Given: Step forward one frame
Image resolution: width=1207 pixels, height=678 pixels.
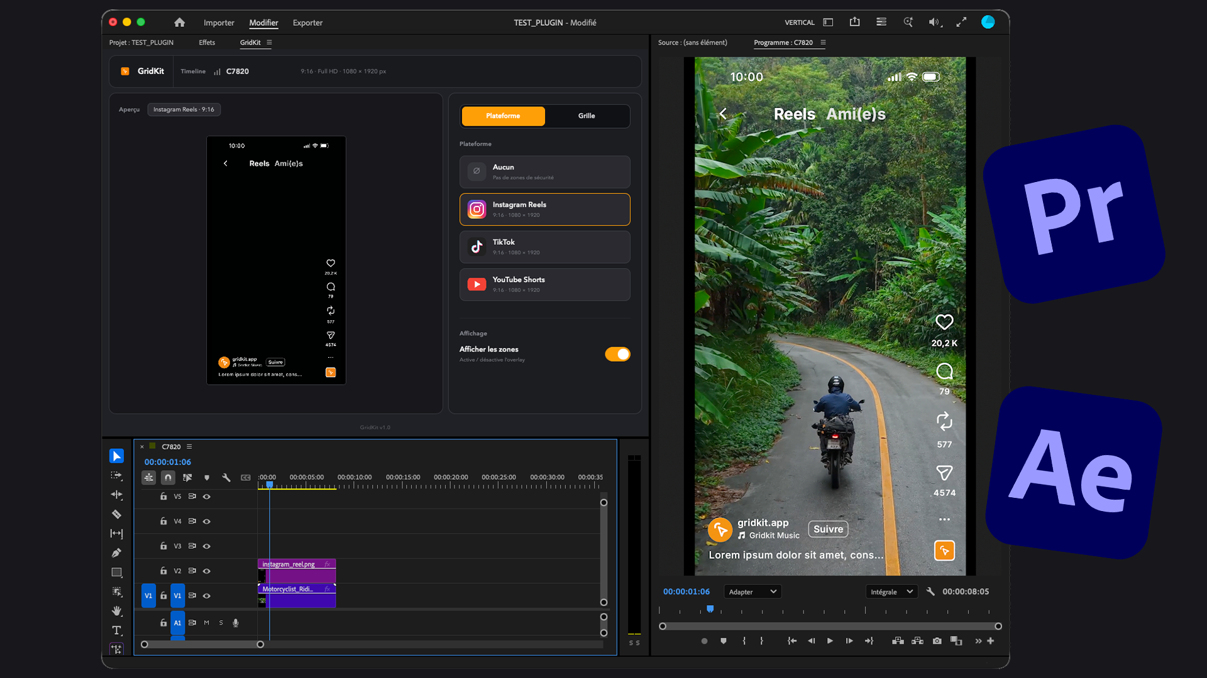Looking at the screenshot, I should click(849, 641).
